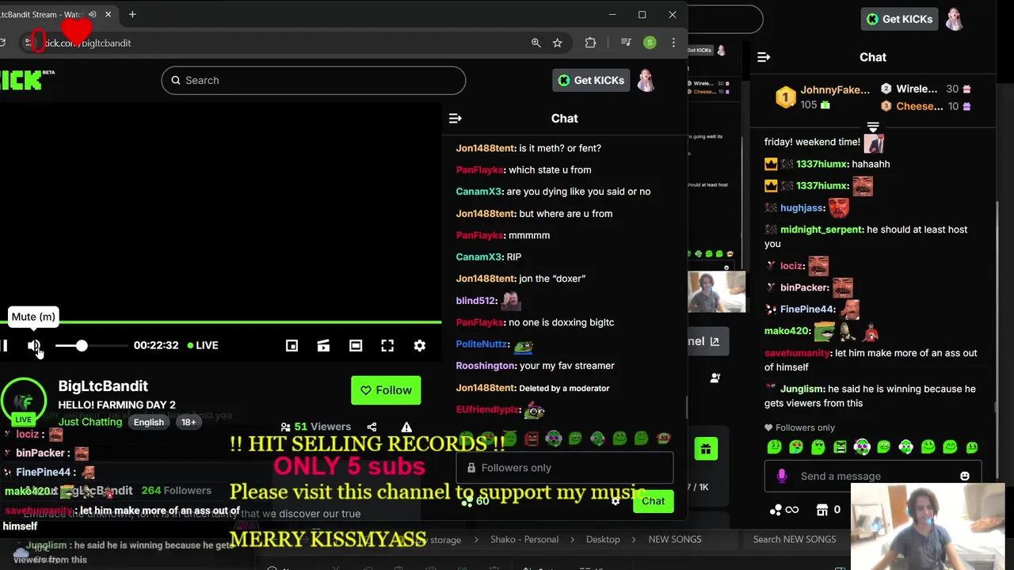
Task: Click the webcam thumbnail in background window
Action: coord(716,291)
